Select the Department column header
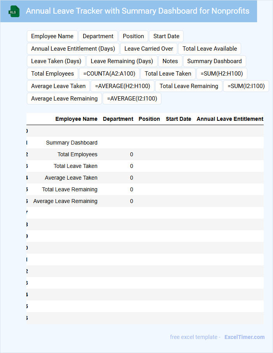 tap(118, 119)
